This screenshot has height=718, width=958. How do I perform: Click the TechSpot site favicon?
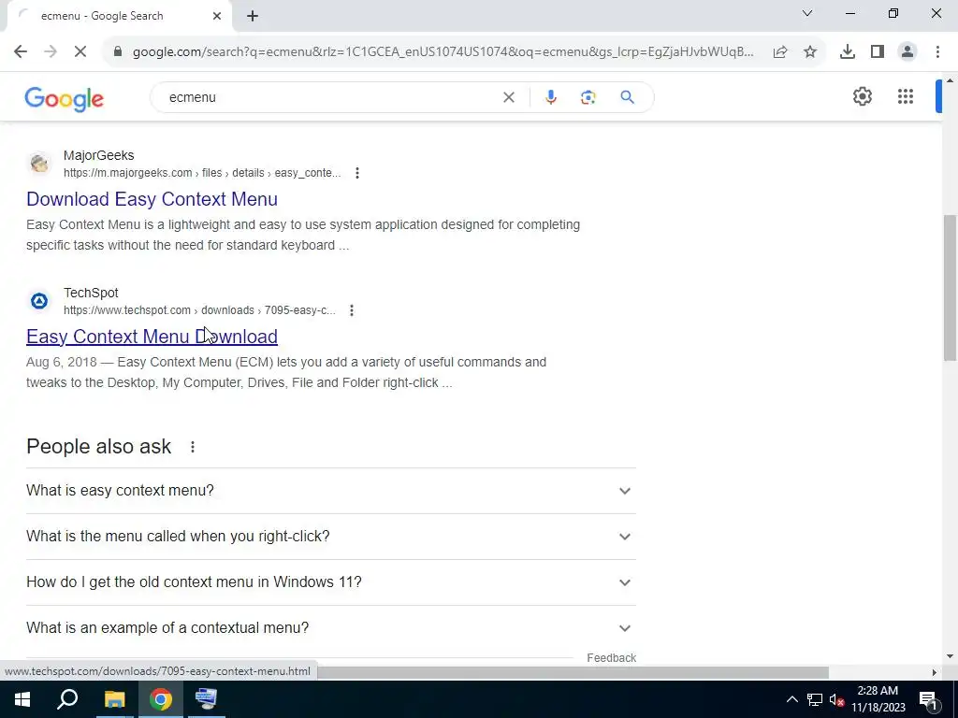(x=39, y=301)
